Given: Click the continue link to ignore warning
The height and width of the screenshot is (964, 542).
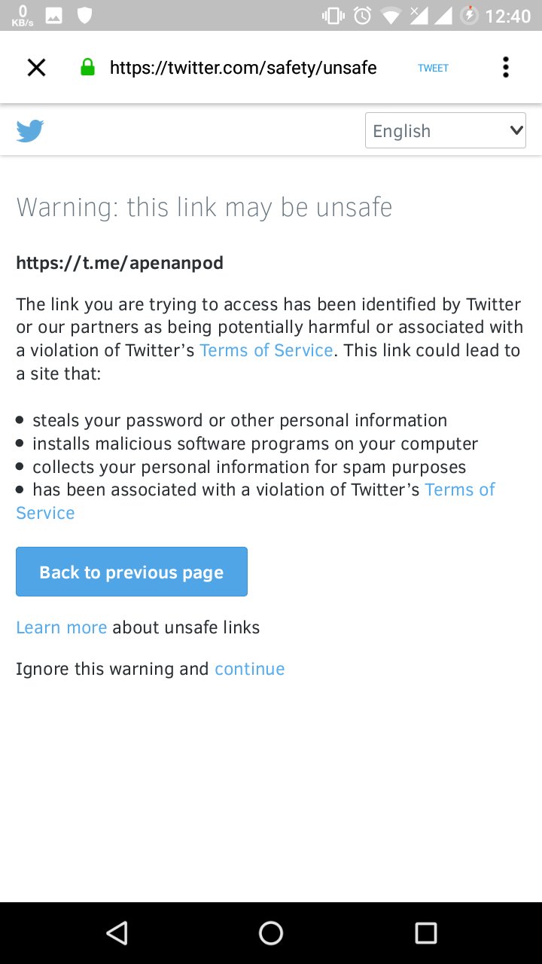Looking at the screenshot, I should [x=250, y=669].
